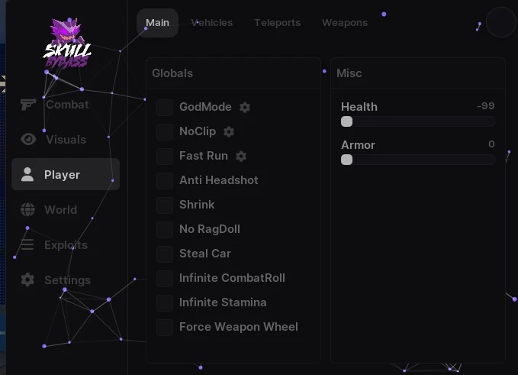This screenshot has width=518, height=375.
Task: Toggle the Force Weapon Wheel checkbox
Action: pos(165,328)
